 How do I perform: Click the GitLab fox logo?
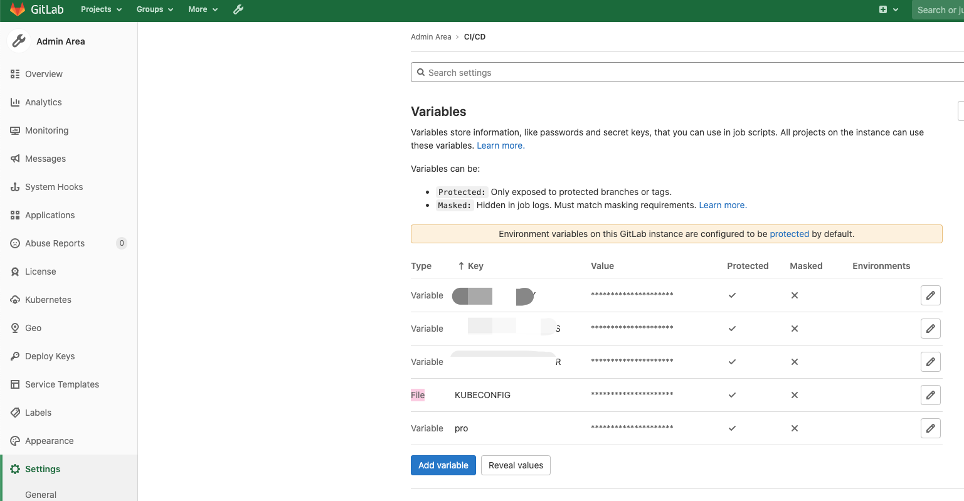pyautogui.click(x=18, y=9)
